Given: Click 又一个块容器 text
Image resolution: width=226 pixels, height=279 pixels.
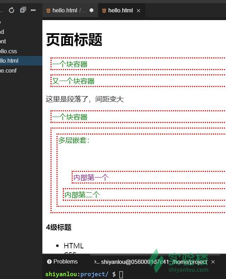Looking at the screenshot, I should [x=73, y=81].
